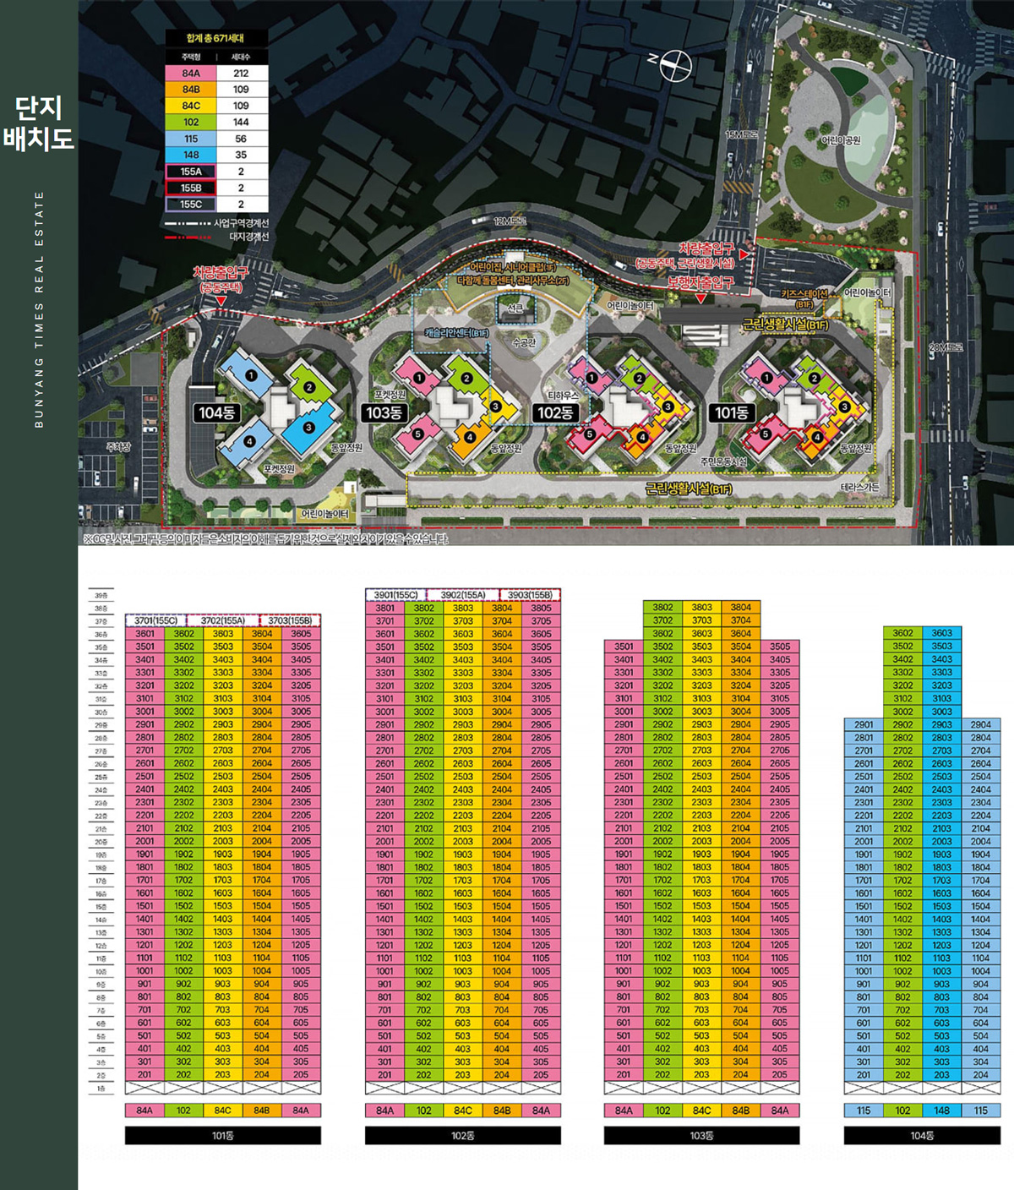Image resolution: width=1014 pixels, height=1190 pixels.
Task: Click circled number 3 on building 101동
Action: 843,407
